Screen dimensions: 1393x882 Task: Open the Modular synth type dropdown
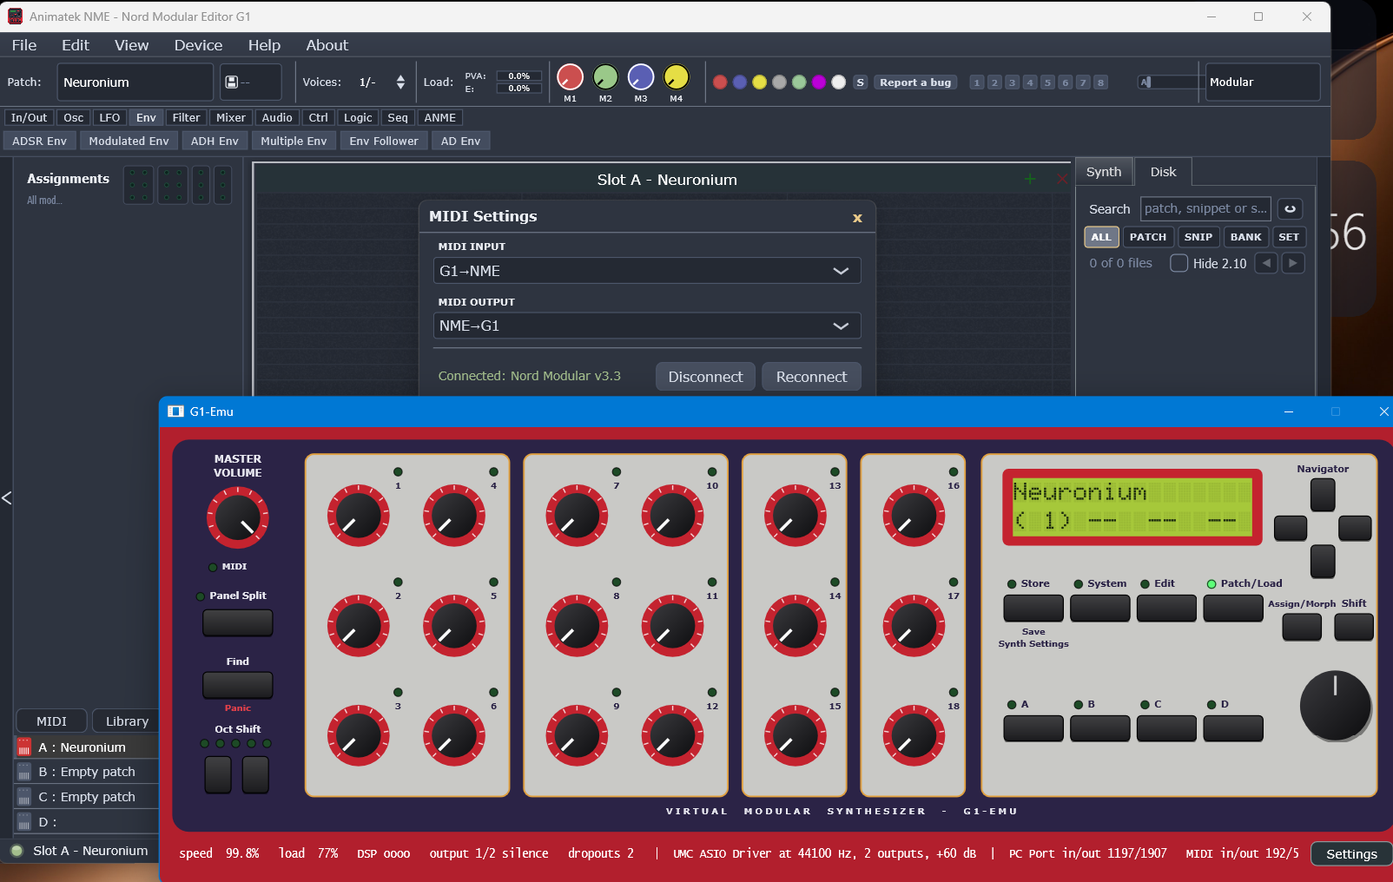click(x=1263, y=82)
